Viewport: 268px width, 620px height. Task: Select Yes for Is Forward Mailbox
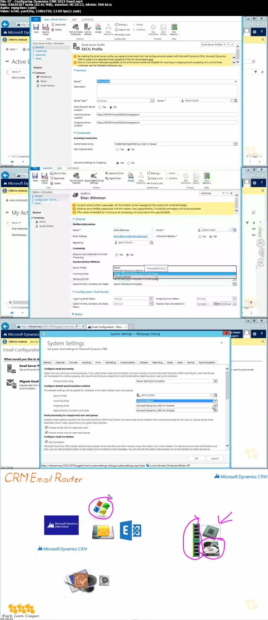click(x=200, y=236)
